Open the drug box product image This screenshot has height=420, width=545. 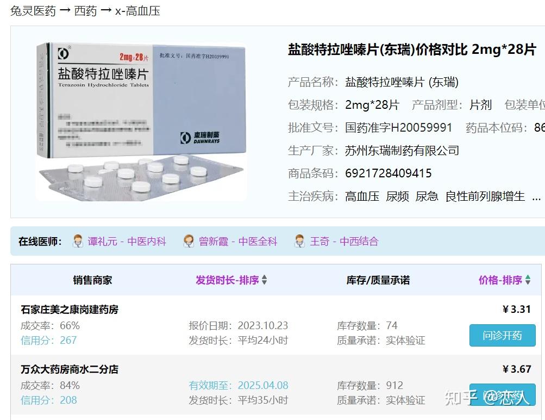click(141, 121)
